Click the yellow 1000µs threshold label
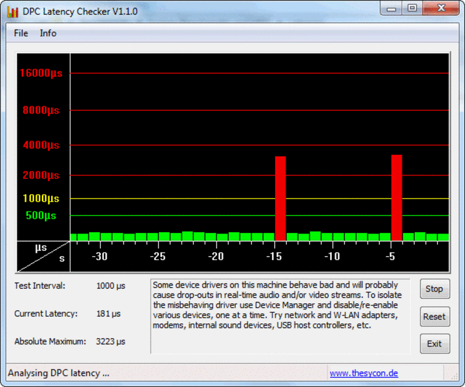Image resolution: width=465 pixels, height=387 pixels. pyautogui.click(x=41, y=199)
